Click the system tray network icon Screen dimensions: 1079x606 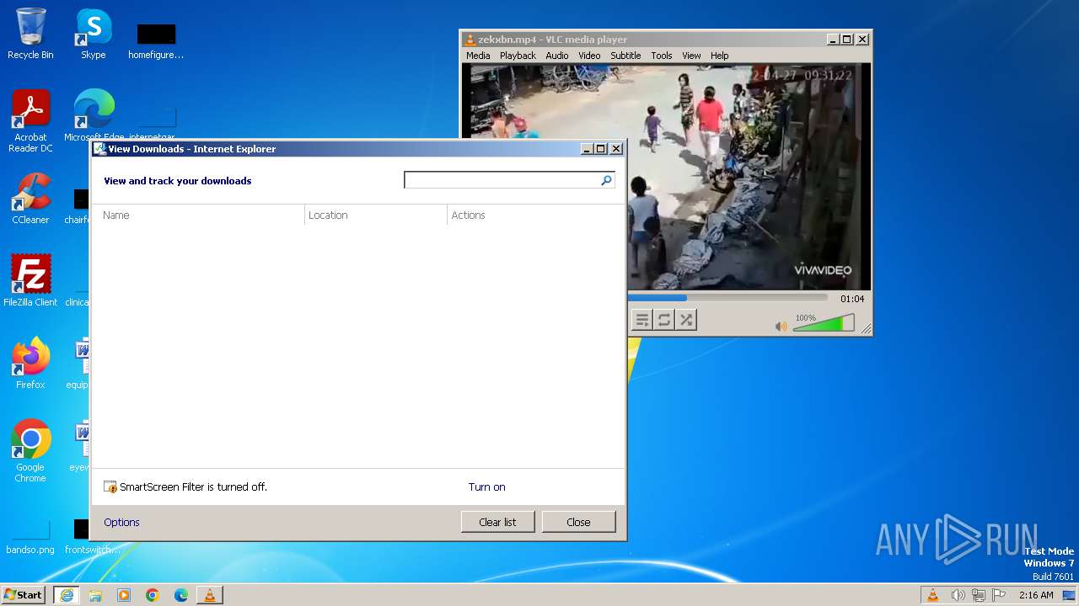(979, 595)
